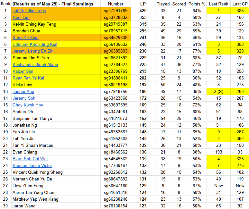Open Bjorn Soh Cai Wei link
The height and width of the screenshot is (209, 249).
[x=30, y=159]
